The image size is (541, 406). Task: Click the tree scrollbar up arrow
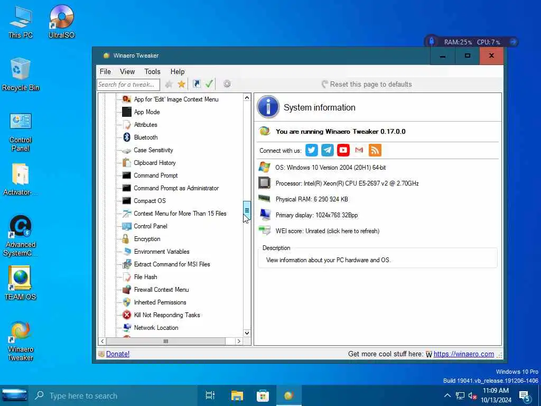point(247,98)
